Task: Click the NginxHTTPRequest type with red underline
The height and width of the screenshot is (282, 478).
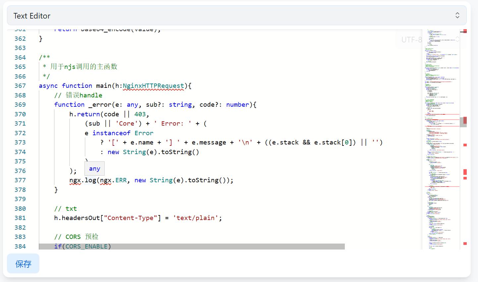Action: [153, 86]
